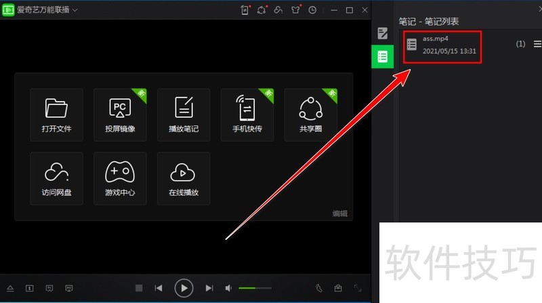Open the 共享圈 tile
The image size is (542, 303).
click(311, 115)
